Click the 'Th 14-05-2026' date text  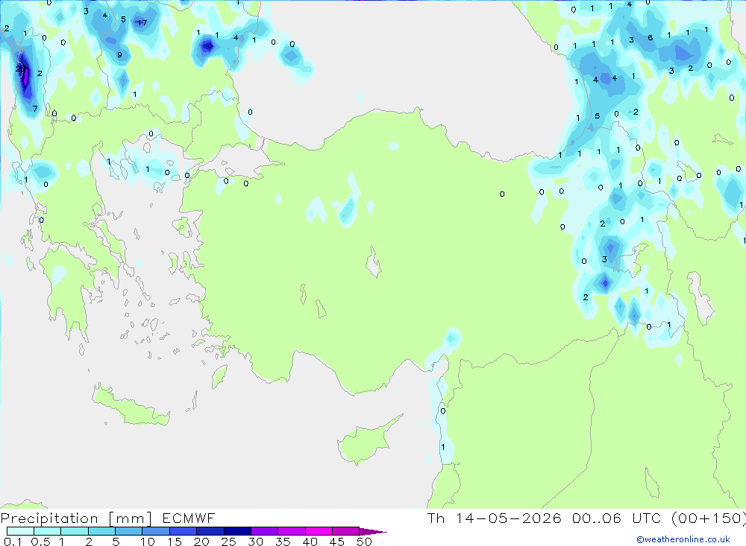(x=494, y=518)
